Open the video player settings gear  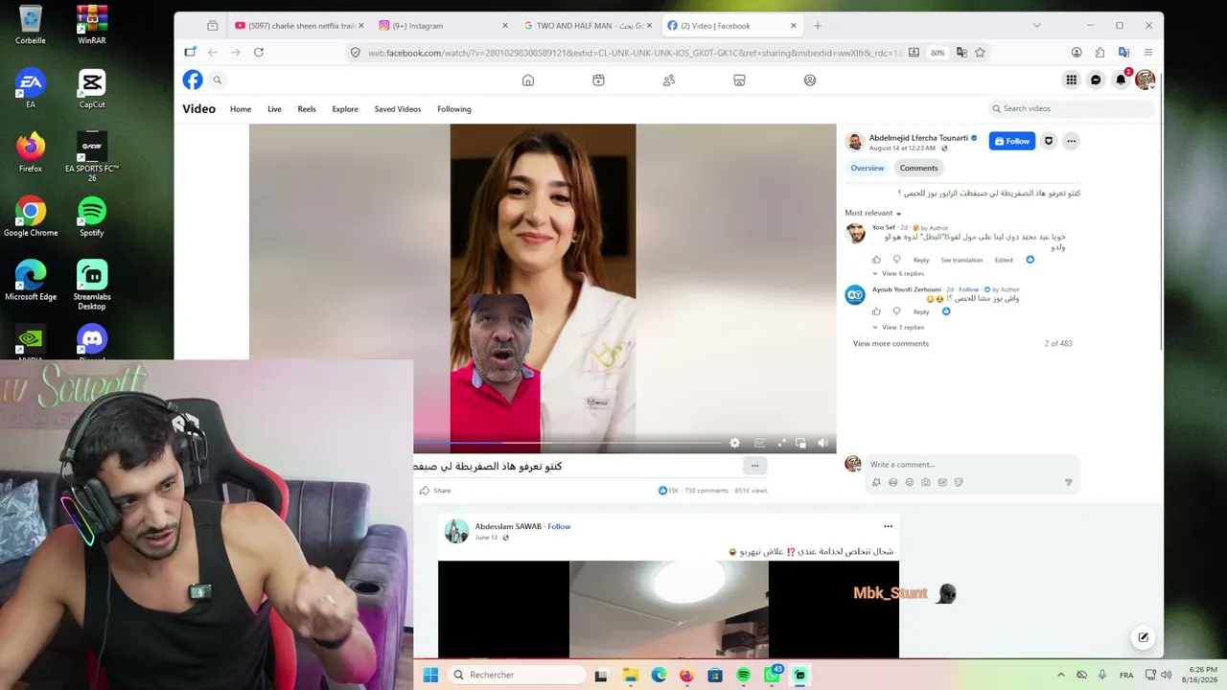point(734,443)
